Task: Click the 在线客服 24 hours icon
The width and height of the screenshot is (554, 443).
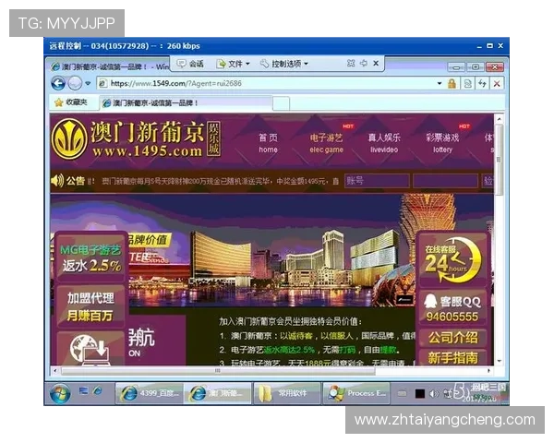Action: click(x=452, y=259)
